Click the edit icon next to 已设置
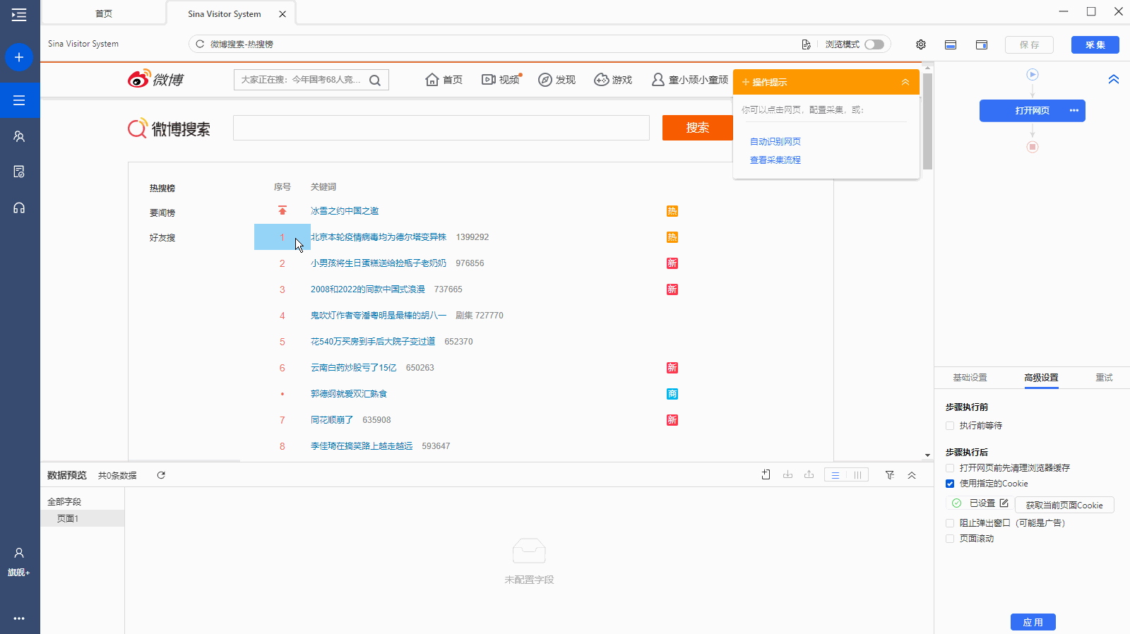 coord(1004,503)
